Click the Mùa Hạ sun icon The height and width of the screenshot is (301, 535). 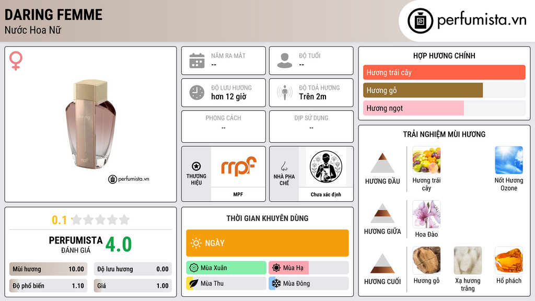[276, 268]
